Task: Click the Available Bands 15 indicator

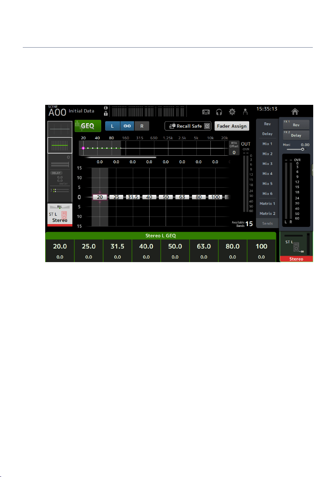Action: [242, 224]
